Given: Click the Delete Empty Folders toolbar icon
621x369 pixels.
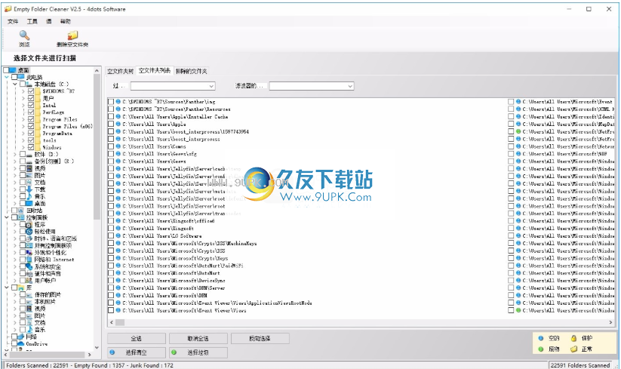Looking at the screenshot, I should [x=72, y=35].
